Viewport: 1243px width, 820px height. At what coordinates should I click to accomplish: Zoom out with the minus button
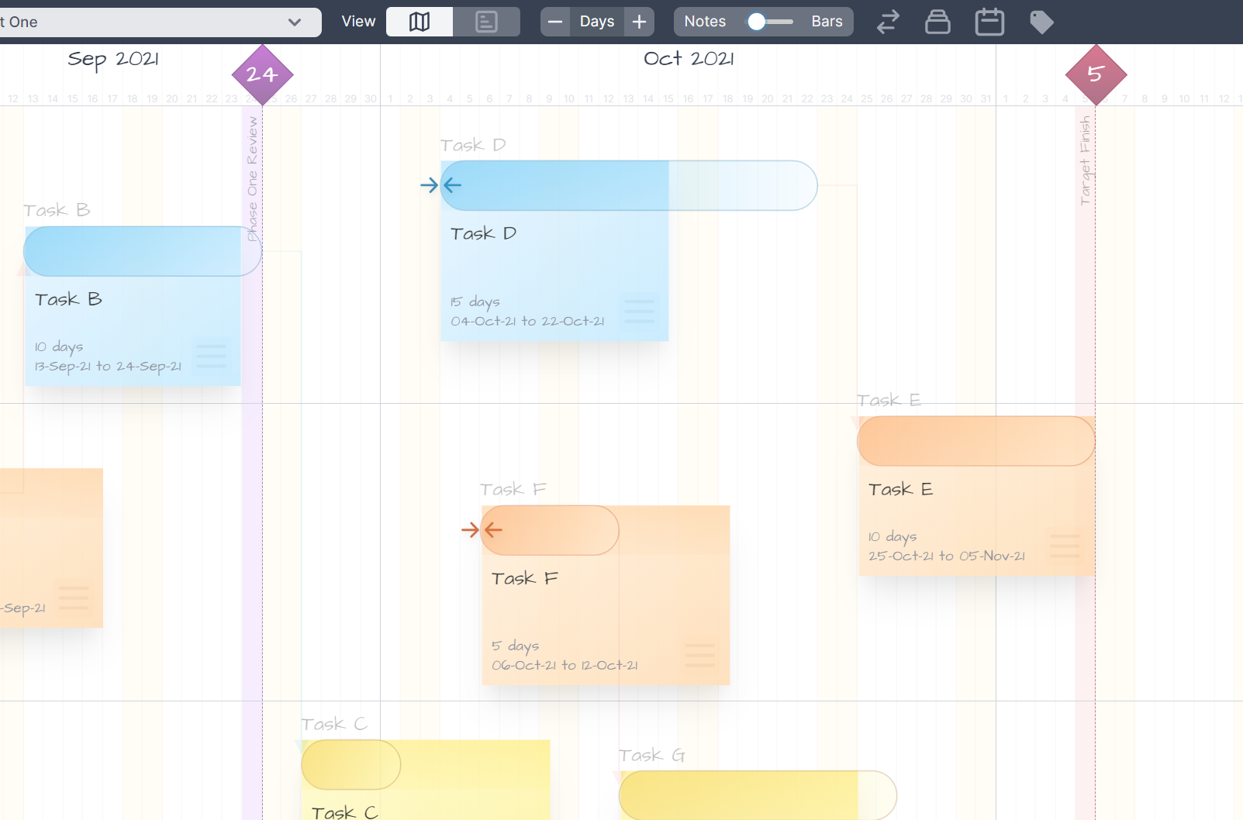555,22
